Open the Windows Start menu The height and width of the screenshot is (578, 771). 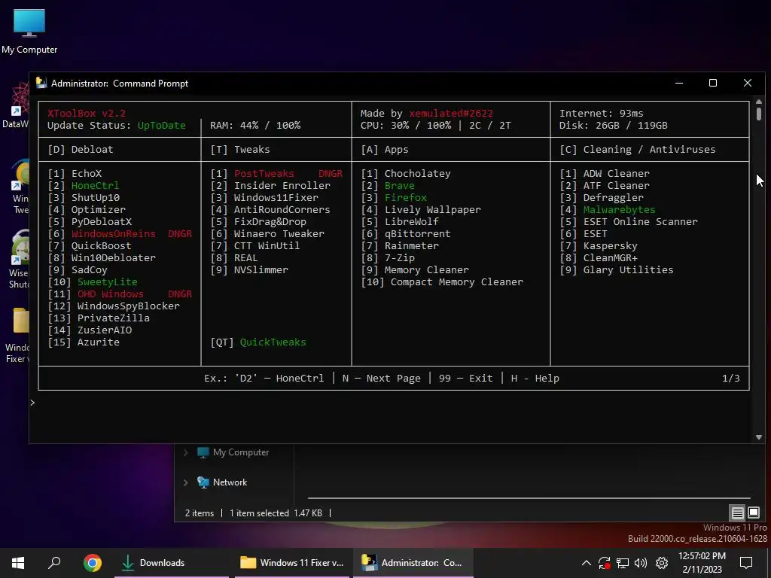tap(18, 562)
